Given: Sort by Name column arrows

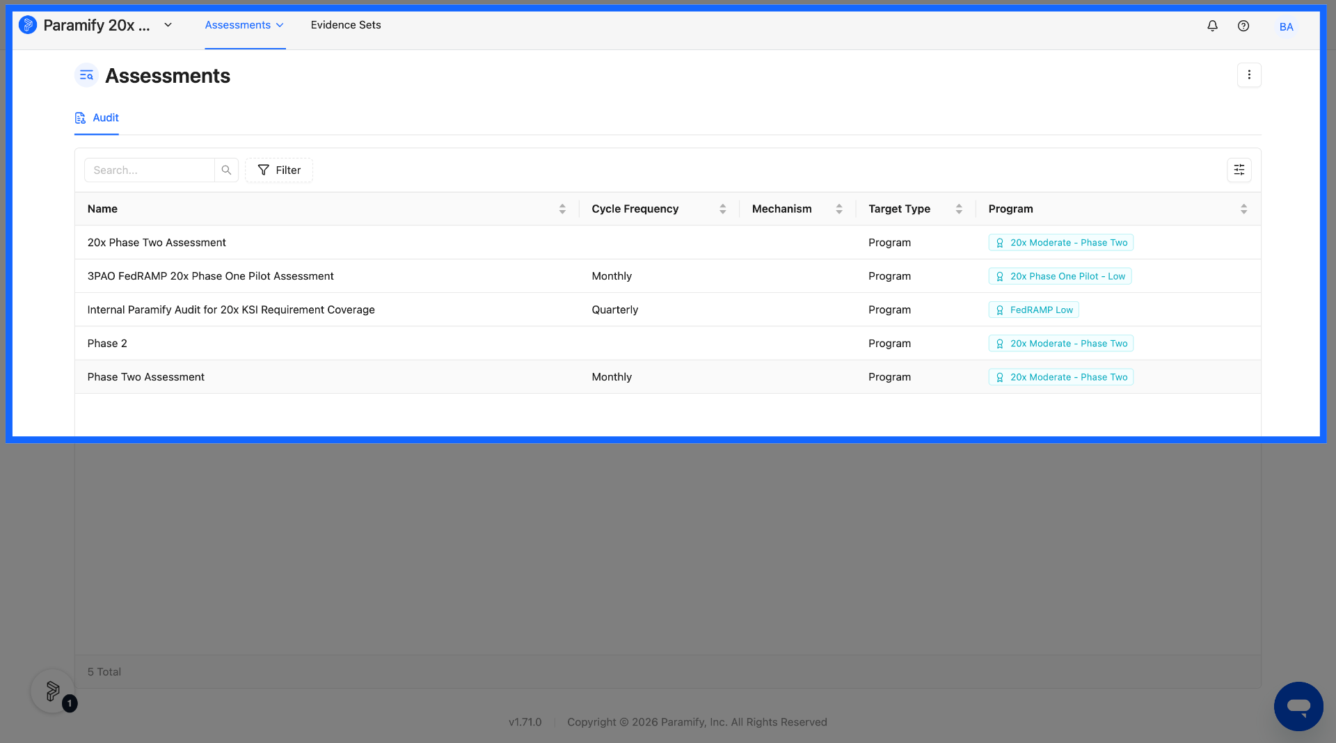Looking at the screenshot, I should click(x=562, y=209).
